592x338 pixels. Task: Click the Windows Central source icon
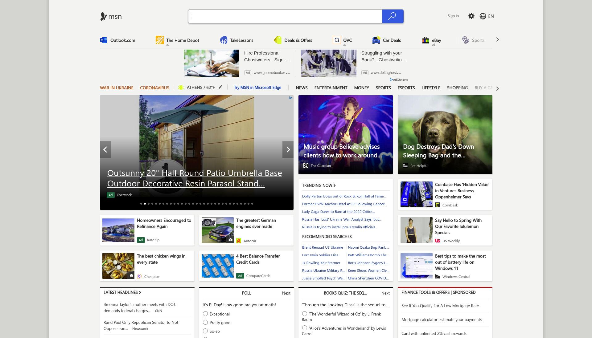(x=438, y=276)
